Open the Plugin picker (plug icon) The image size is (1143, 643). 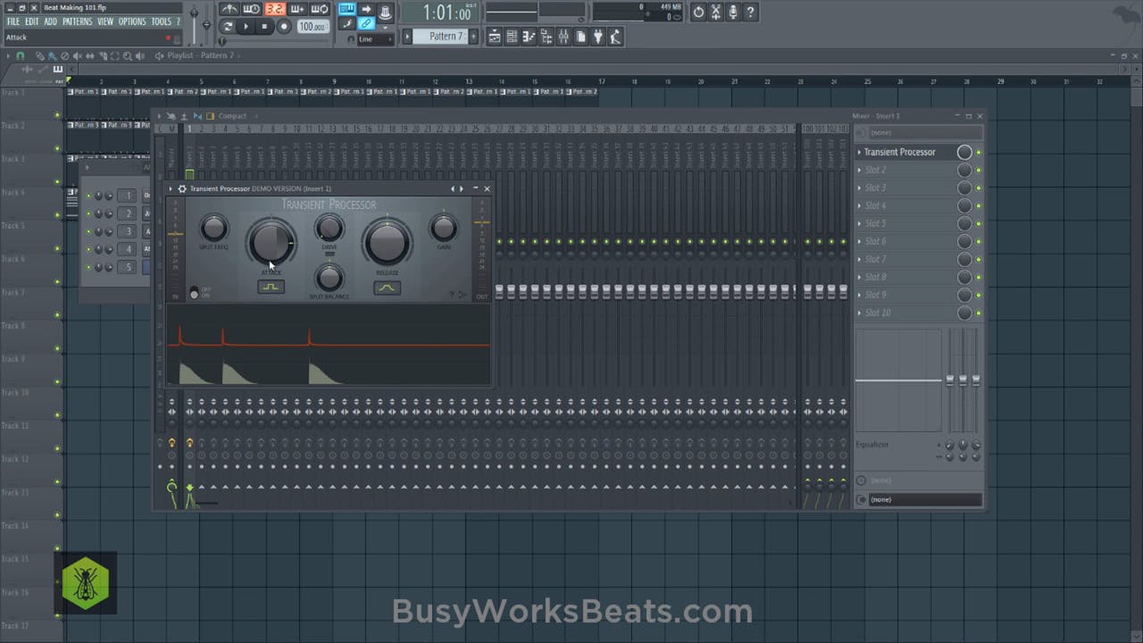click(599, 36)
